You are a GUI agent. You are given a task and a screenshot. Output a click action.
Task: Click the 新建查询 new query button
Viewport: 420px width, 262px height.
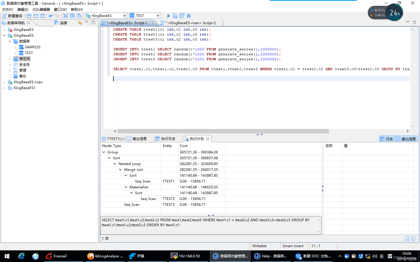tap(13, 16)
